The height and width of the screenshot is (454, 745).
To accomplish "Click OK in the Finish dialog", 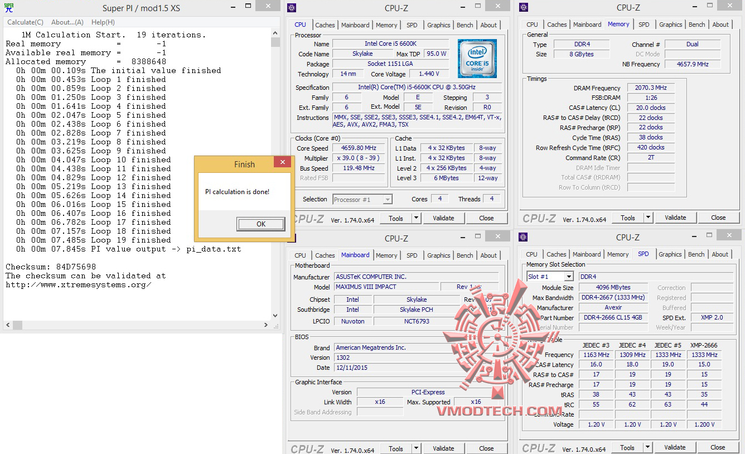I will (261, 224).
